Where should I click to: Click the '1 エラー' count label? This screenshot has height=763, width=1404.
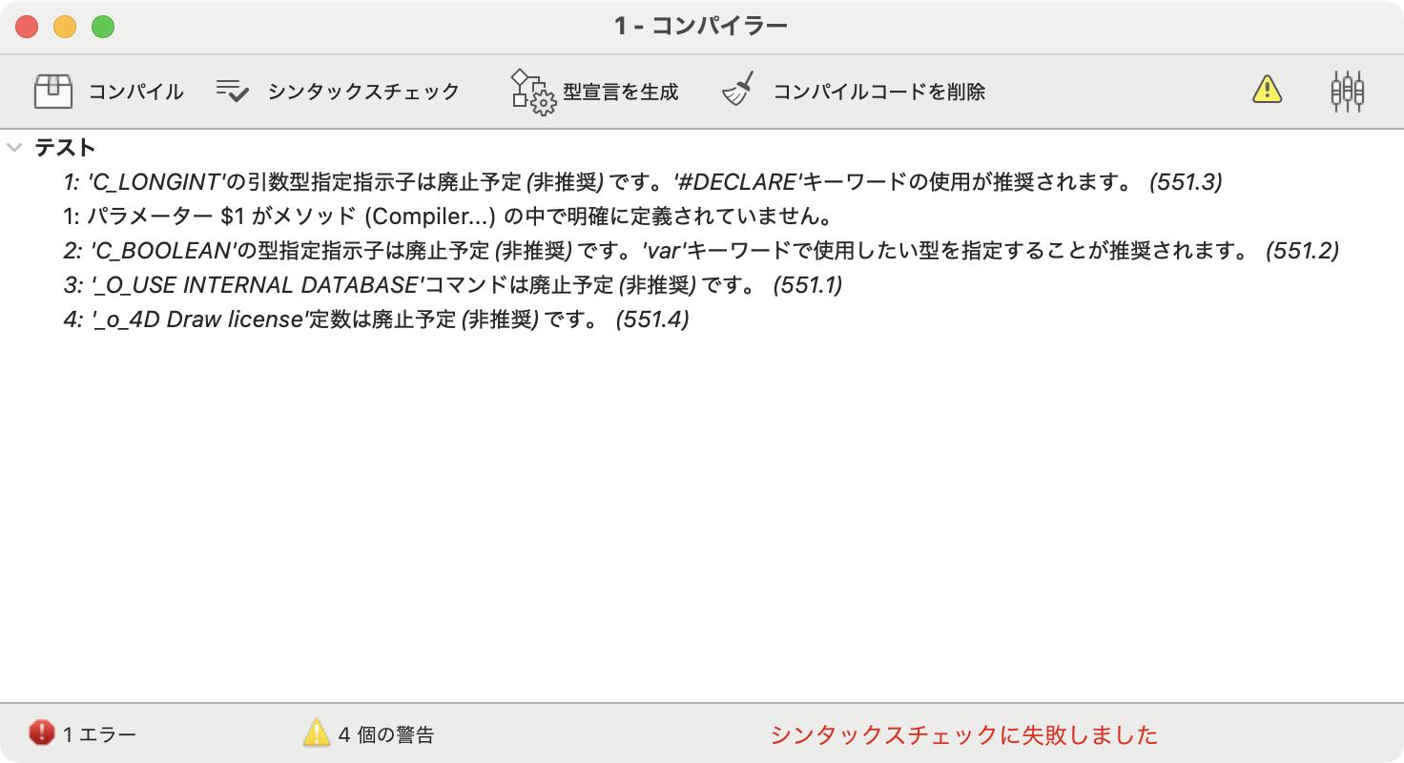(100, 734)
